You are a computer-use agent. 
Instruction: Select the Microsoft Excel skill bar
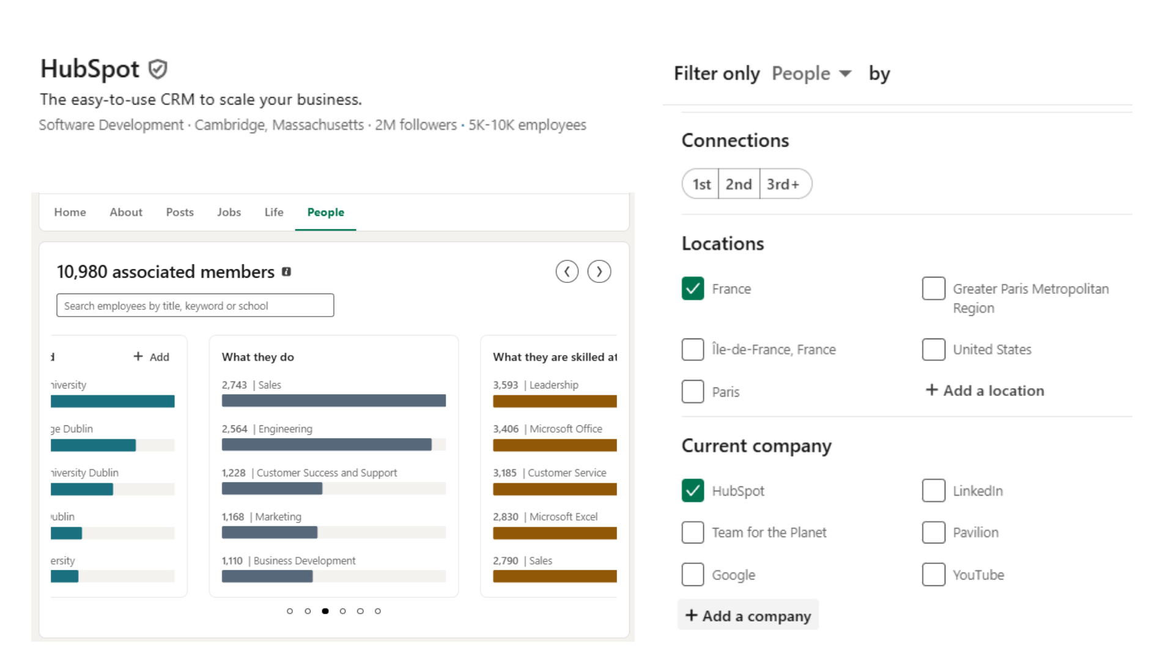pyautogui.click(x=555, y=533)
